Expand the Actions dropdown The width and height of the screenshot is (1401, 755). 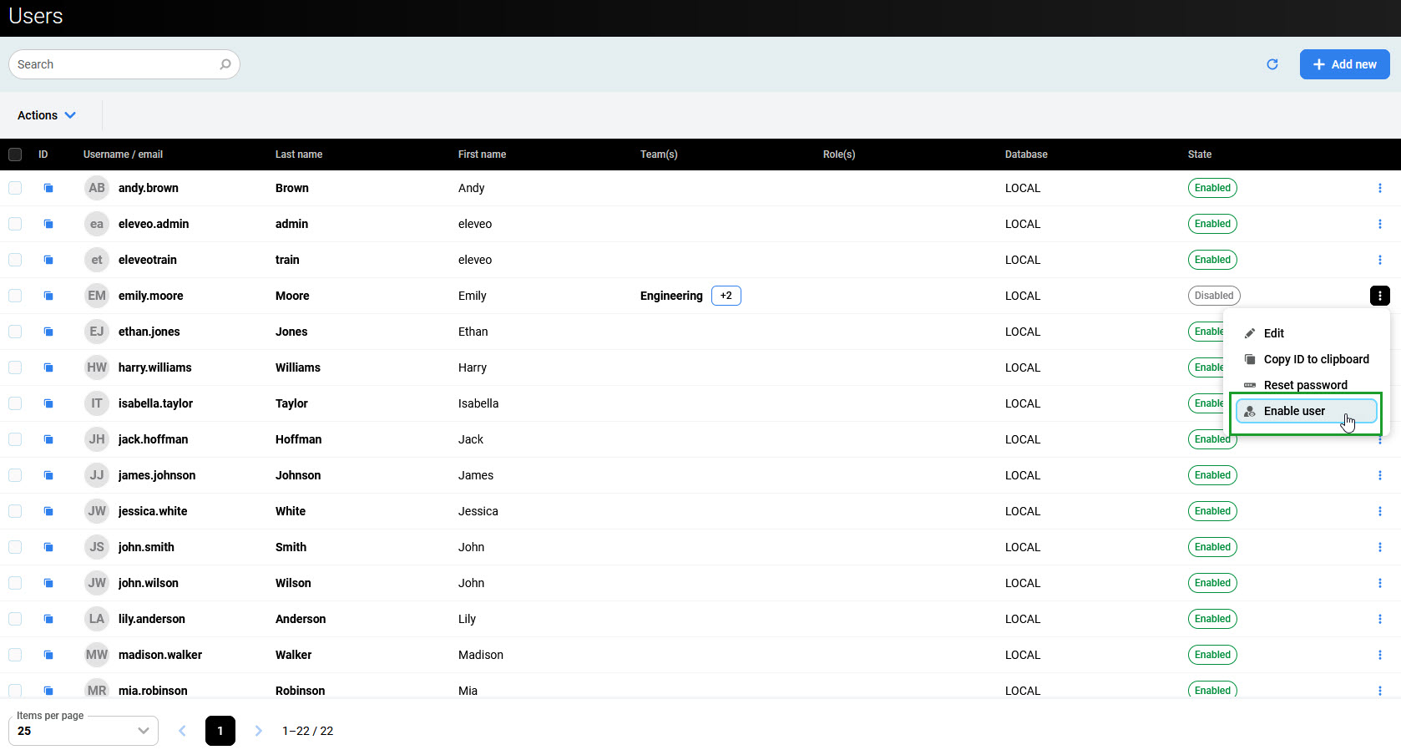[47, 115]
